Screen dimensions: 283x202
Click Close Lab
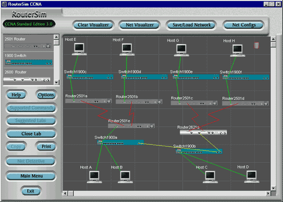point(31,133)
